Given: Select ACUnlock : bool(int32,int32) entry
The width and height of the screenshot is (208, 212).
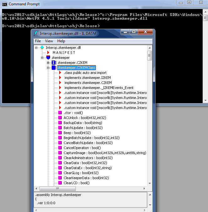Looking at the screenshot, I should point(85,118).
